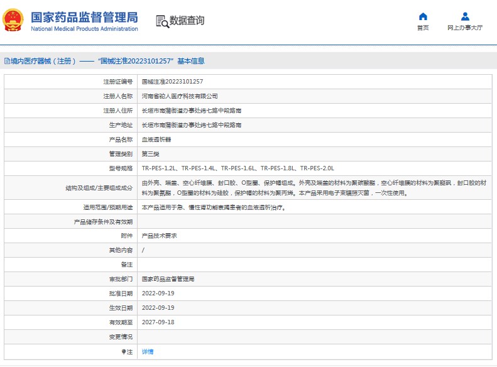Click the 境内医疗器械（注册）基本信息 heading
The image size is (497, 367).
click(104, 61)
